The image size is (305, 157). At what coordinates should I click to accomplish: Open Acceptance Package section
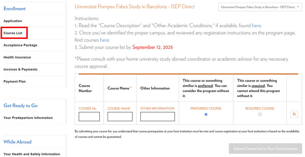click(20, 45)
